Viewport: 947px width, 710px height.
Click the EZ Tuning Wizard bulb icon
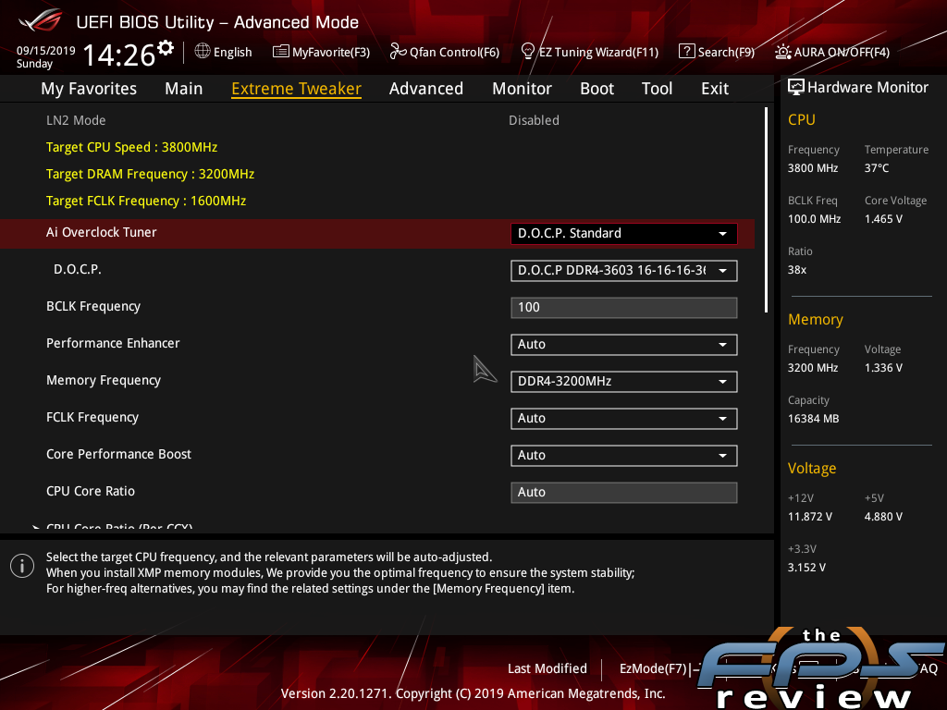tap(528, 52)
